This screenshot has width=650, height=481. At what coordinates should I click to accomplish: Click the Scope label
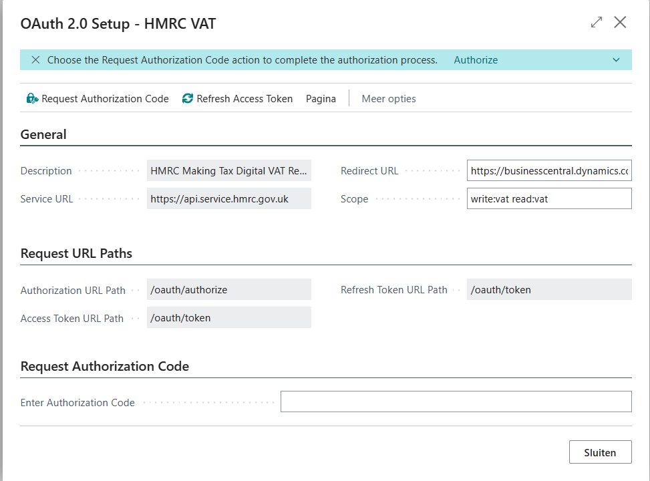355,199
